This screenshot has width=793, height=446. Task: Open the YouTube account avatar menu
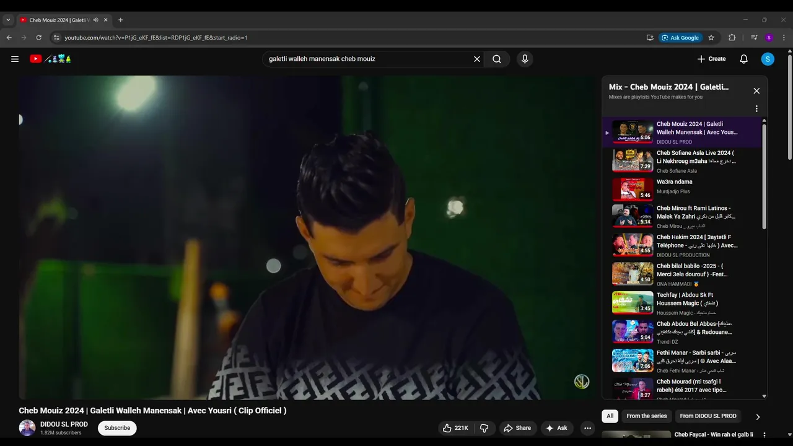click(768, 59)
